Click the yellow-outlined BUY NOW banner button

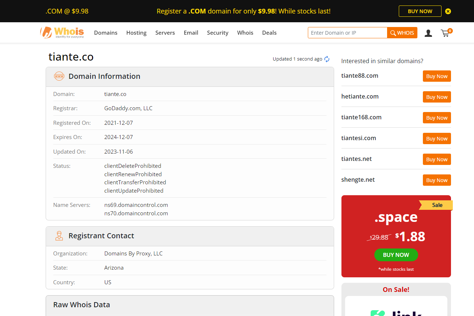[x=420, y=11]
